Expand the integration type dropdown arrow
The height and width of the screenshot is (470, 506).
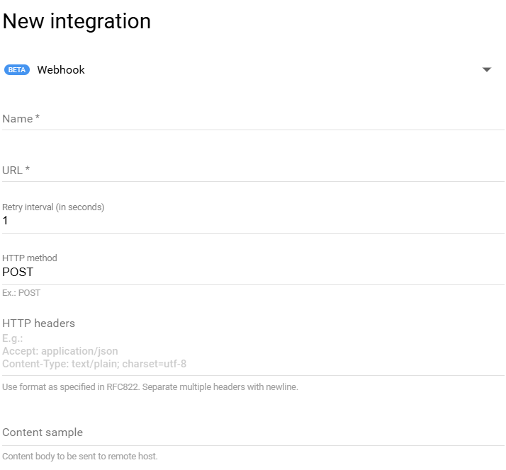pos(486,70)
